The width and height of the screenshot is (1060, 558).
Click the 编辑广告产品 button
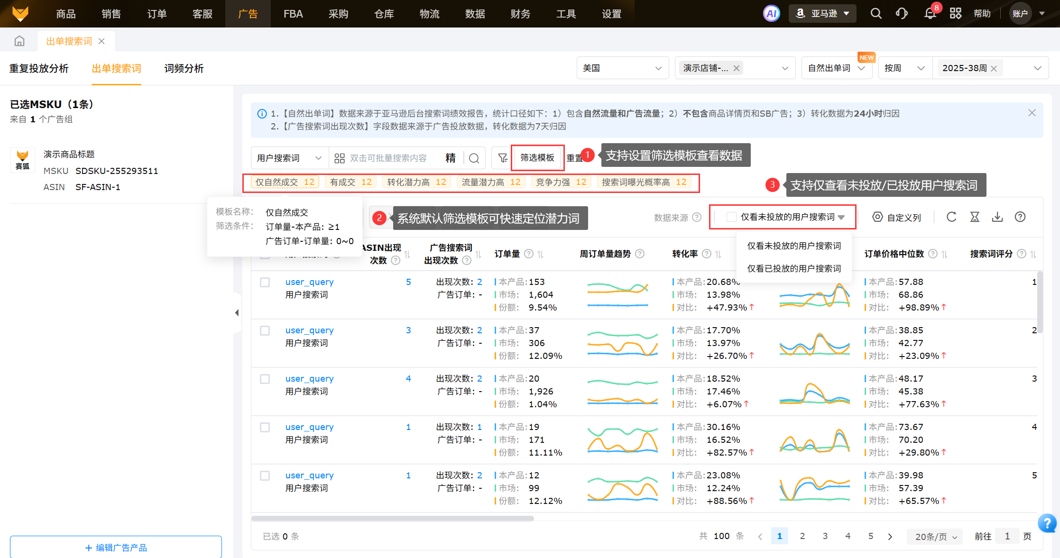point(116,548)
